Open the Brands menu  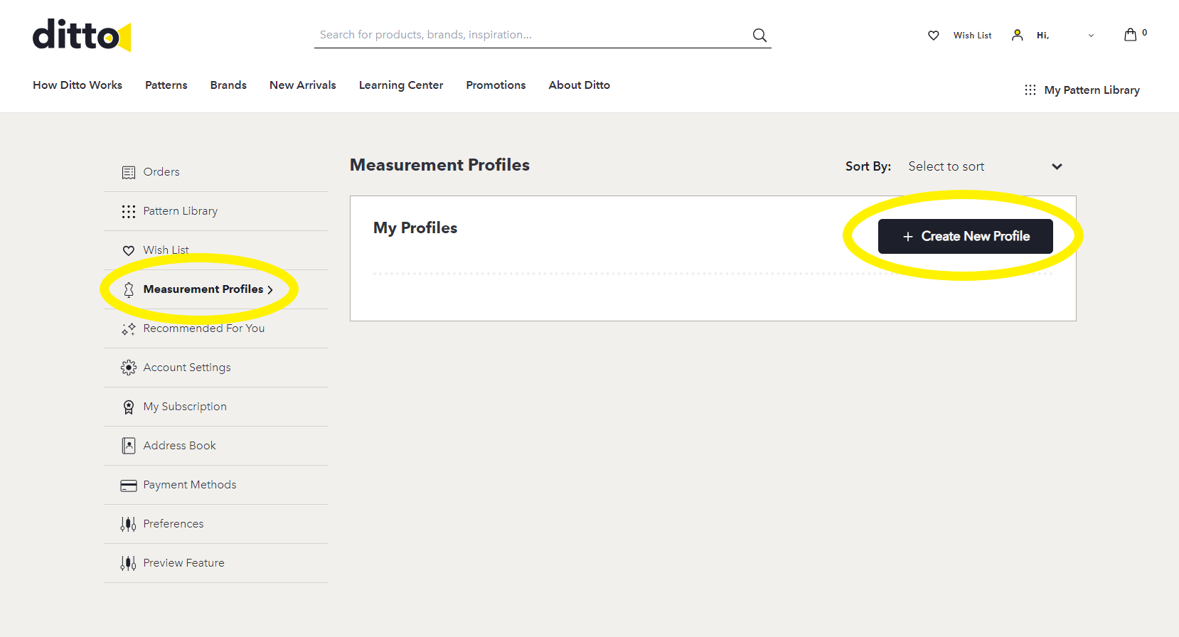coord(228,85)
